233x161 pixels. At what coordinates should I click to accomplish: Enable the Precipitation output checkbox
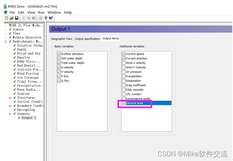[124, 76]
